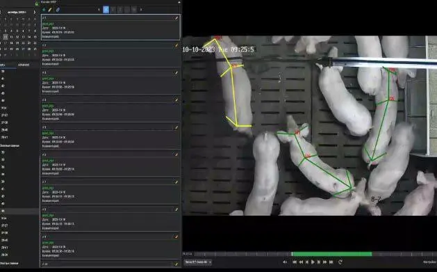Edit record #1 using its pencil icon
Screen dimensions: 437x272
(176, 18)
